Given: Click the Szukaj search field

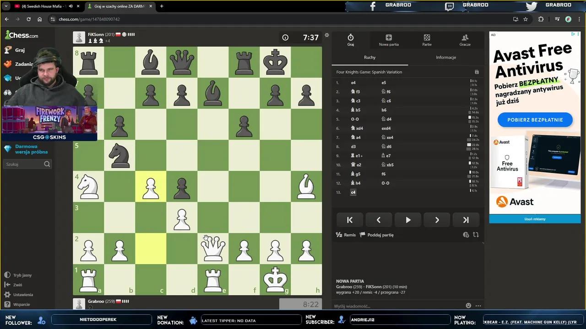Looking at the screenshot, I should [x=24, y=164].
